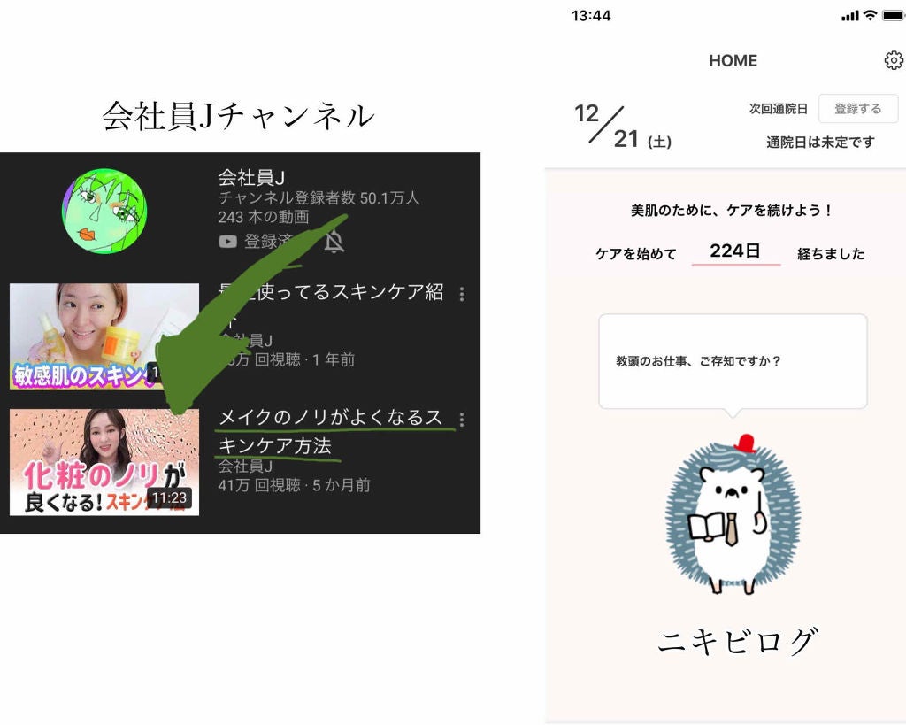Click the 会社員J channel name
The image size is (906, 725).
coord(251,178)
